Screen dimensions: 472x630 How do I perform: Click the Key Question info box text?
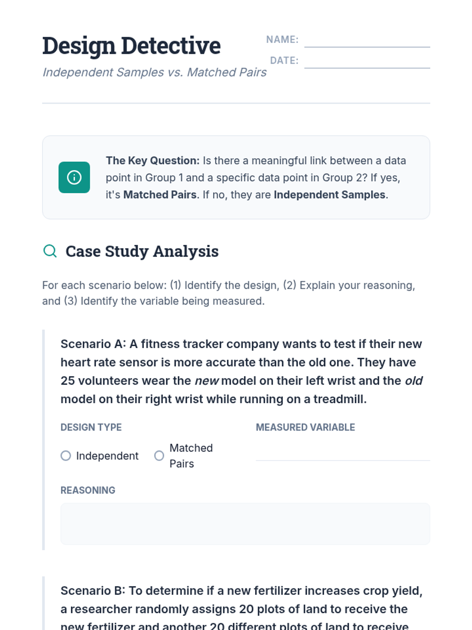[x=256, y=178]
